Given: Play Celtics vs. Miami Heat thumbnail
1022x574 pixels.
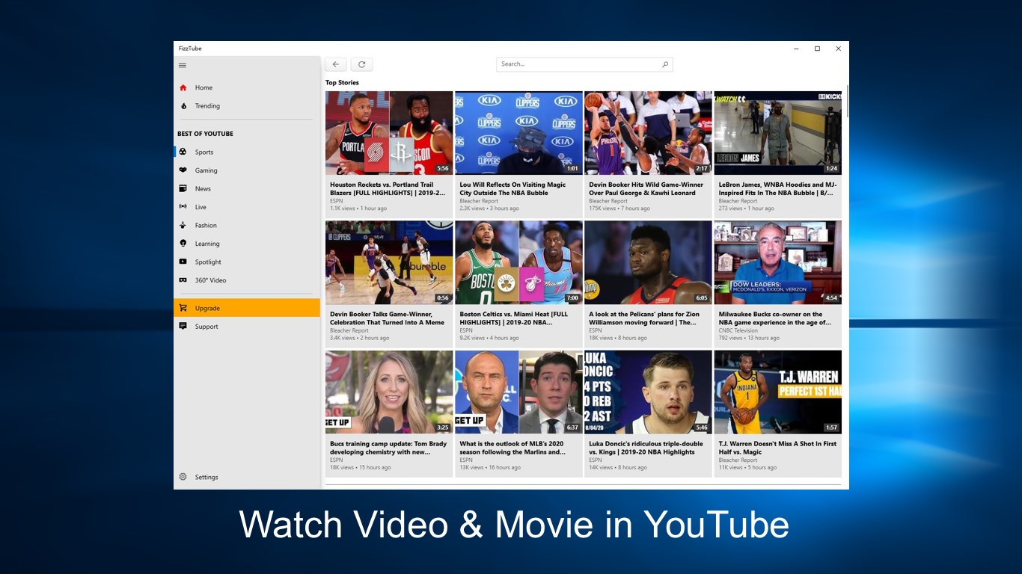Looking at the screenshot, I should pyautogui.click(x=518, y=262).
